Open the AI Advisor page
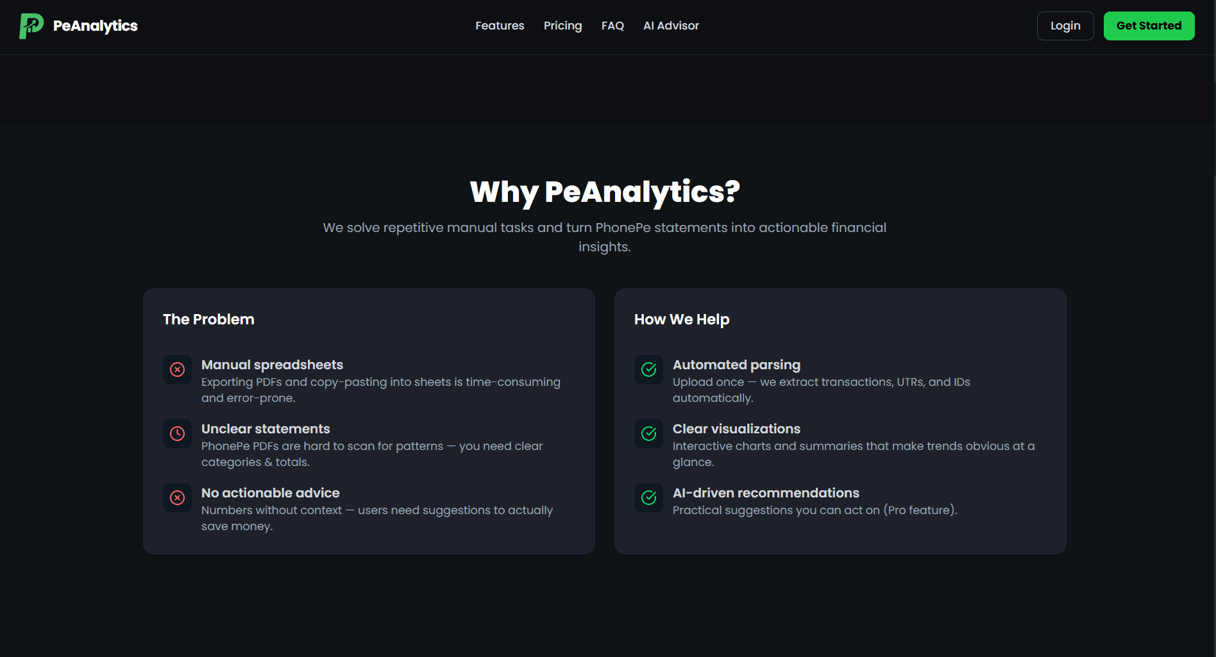This screenshot has width=1216, height=657. (x=671, y=26)
